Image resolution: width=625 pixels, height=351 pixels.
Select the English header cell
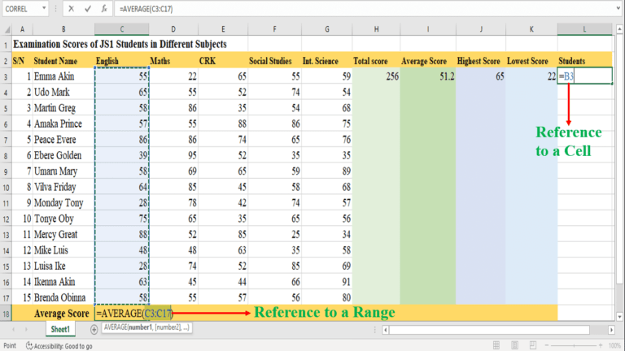[121, 61]
